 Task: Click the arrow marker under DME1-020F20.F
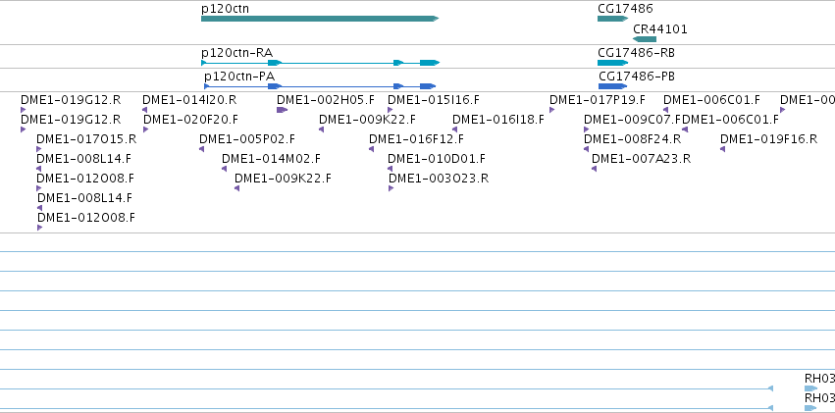146,129
